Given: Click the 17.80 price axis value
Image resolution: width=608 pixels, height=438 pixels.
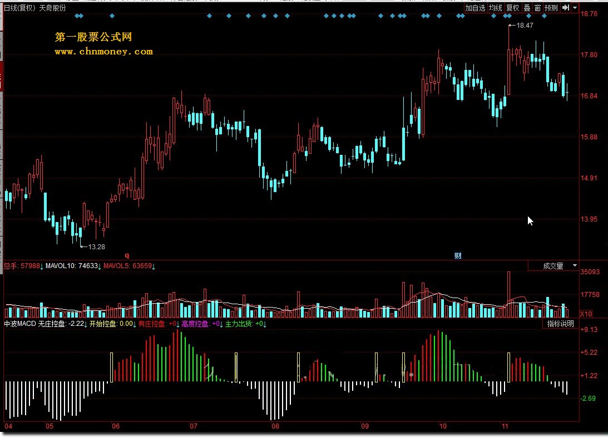Looking at the screenshot, I should click(x=589, y=55).
